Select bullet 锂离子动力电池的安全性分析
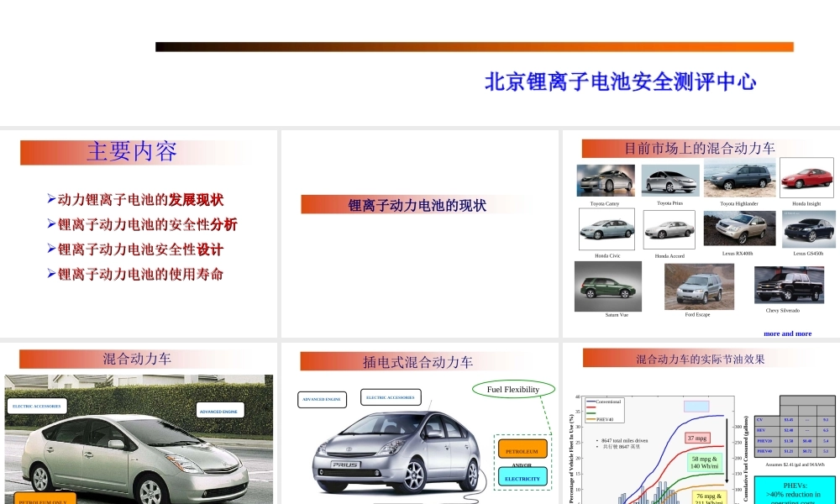Viewport: 840px width, 504px height. tap(147, 224)
